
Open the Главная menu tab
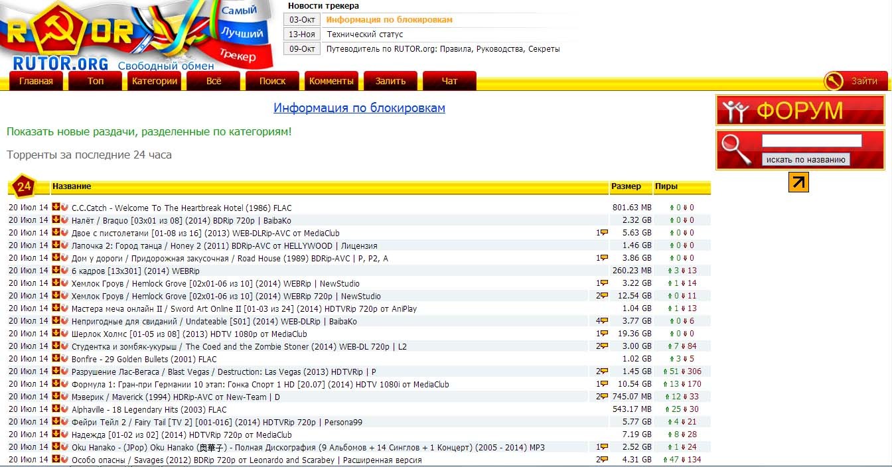coord(36,81)
